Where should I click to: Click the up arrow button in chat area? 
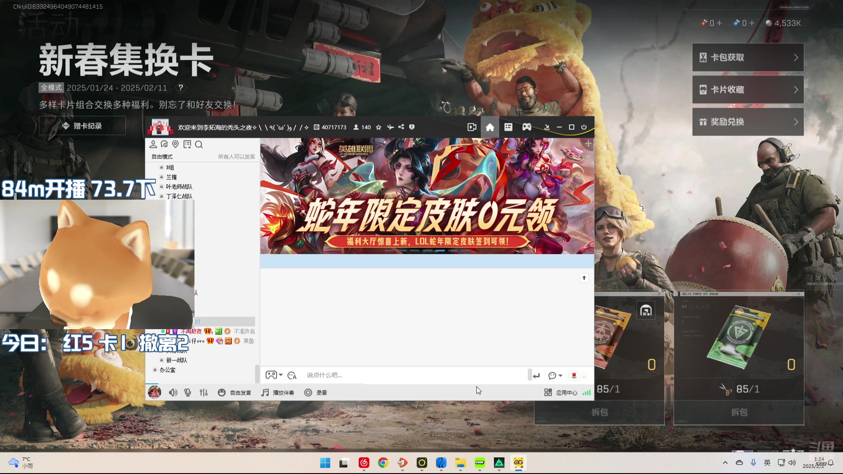[584, 278]
